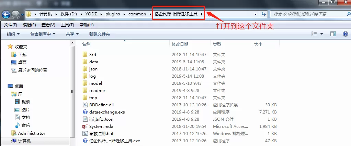
Task: Click common in the address path
Action: [137, 14]
